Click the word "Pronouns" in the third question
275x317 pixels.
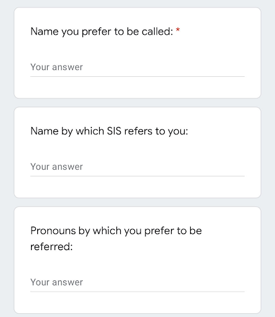53,230
